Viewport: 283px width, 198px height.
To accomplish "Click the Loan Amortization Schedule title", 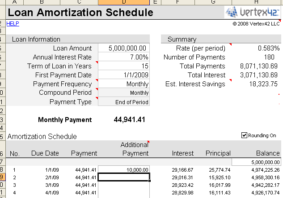I will coord(80,13).
